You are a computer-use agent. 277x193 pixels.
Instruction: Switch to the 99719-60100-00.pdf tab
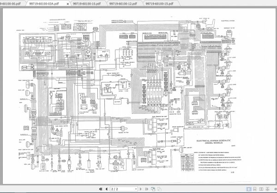11,4
